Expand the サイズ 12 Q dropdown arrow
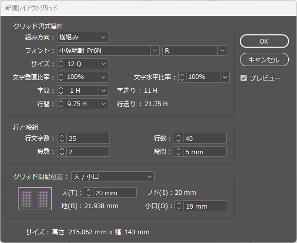The width and height of the screenshot is (297, 243). (x=103, y=64)
